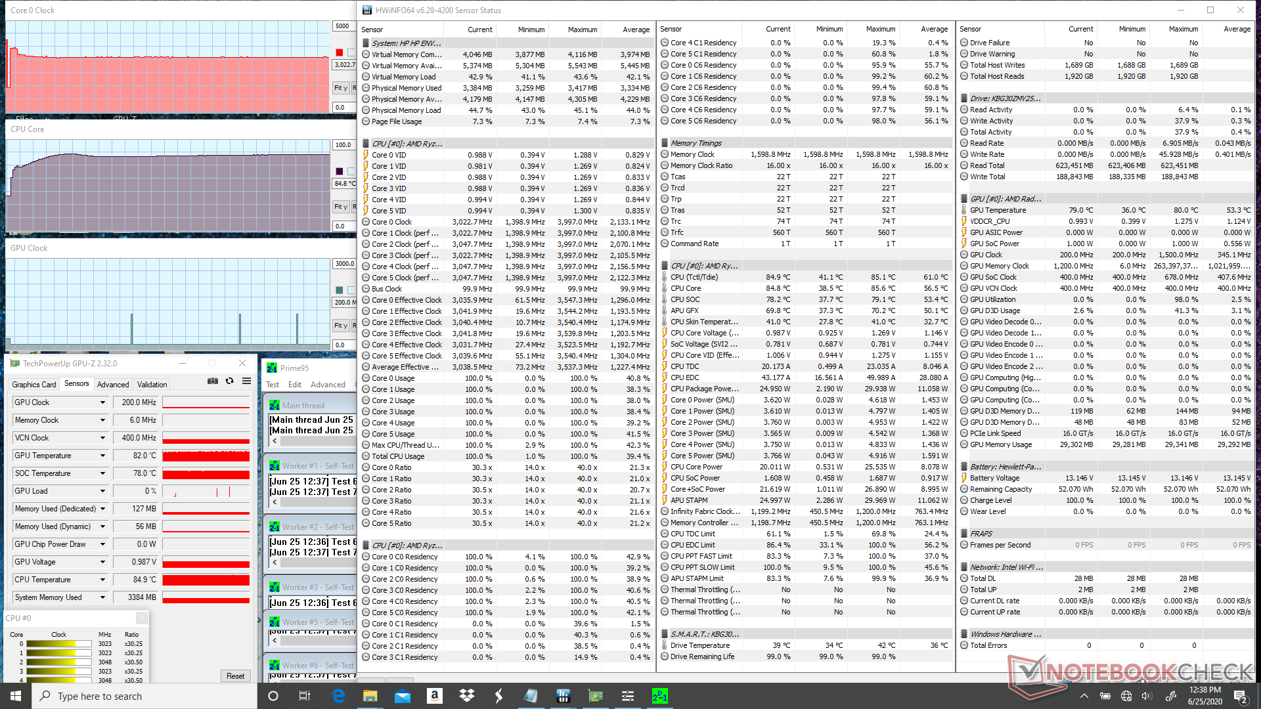
Task: Expand the GPU Temperature sensor dropdown
Action: pyautogui.click(x=102, y=456)
